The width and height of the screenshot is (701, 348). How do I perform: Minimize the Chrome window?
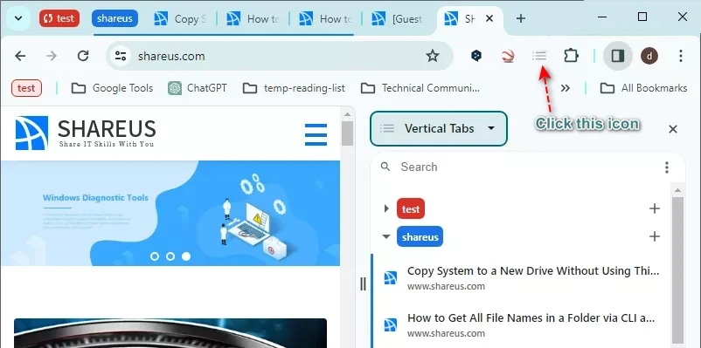click(x=603, y=17)
